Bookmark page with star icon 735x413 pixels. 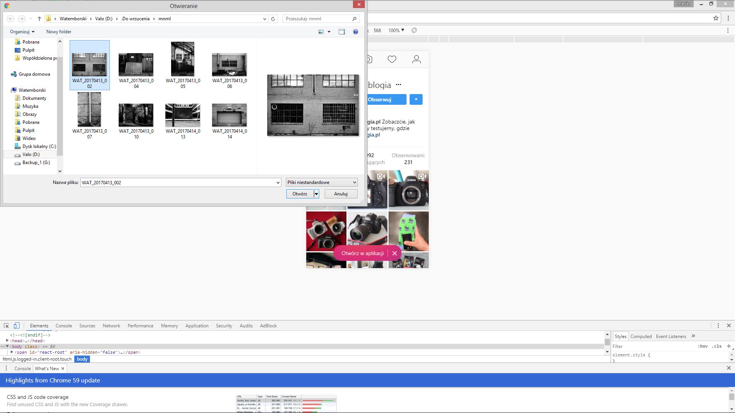click(x=716, y=18)
